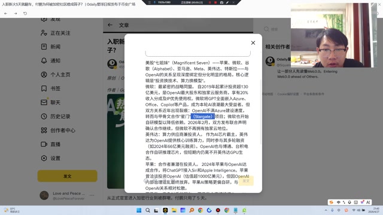Go back from 文章 page arrow
383x215 pixels.
coord(110,25)
